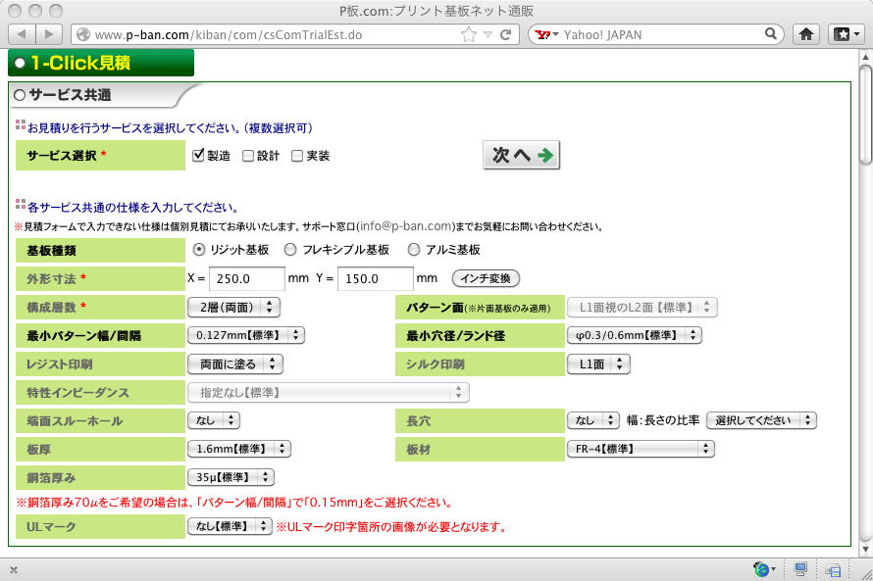Open the 銅箔厚み dropdown showing 35μ
The height and width of the screenshot is (581, 873).
tap(231, 477)
